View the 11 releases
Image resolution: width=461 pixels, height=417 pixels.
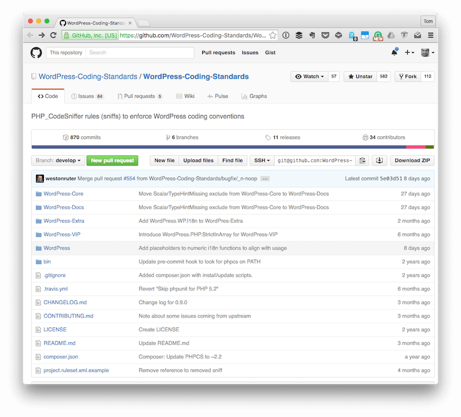tap(283, 137)
